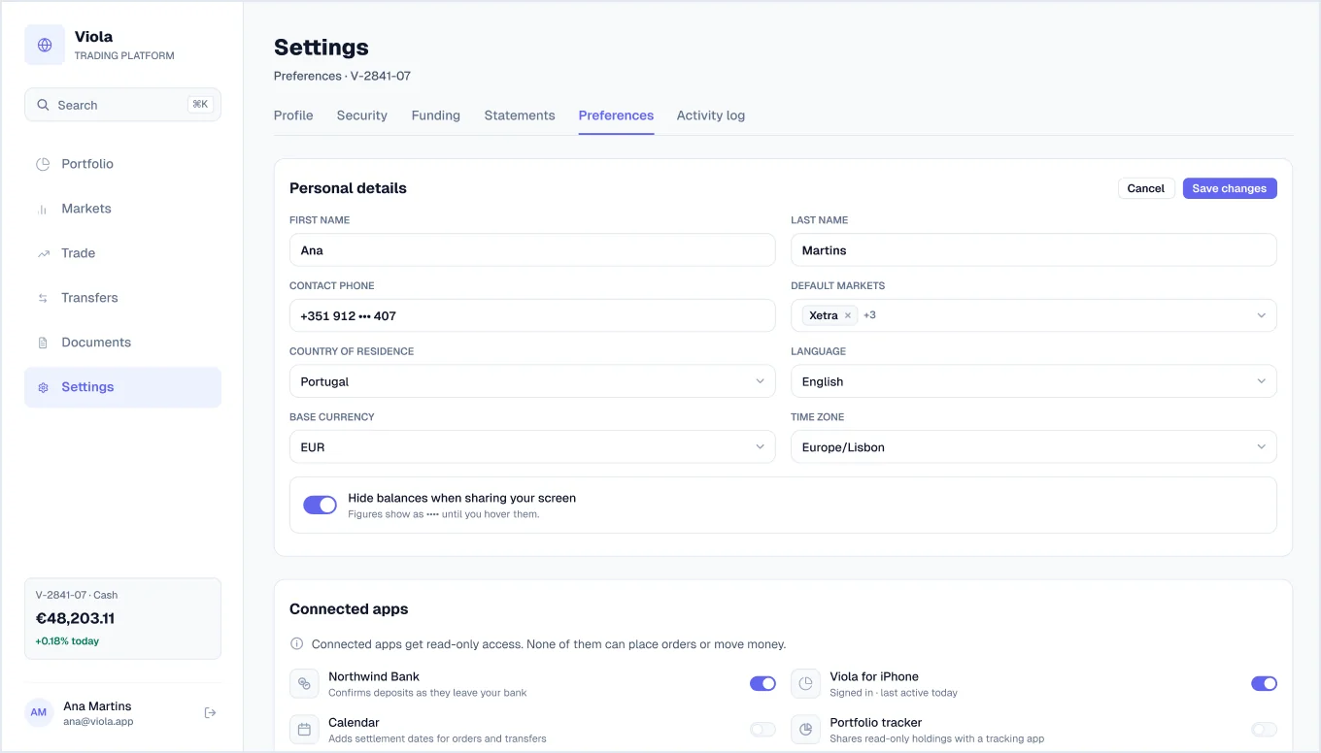Click the Settings gear icon in sidebar
Image resolution: width=1321 pixels, height=753 pixels.
(x=43, y=387)
